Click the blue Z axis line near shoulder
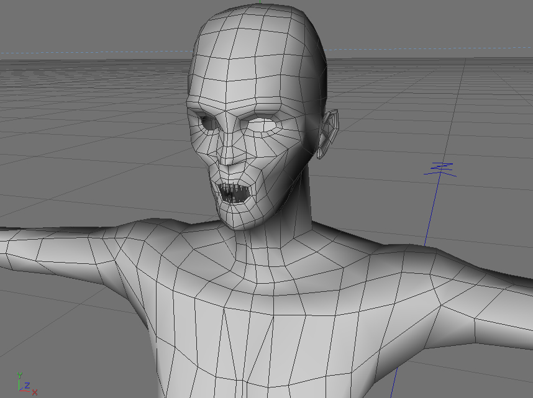The height and width of the screenshot is (398, 533). [x=432, y=210]
